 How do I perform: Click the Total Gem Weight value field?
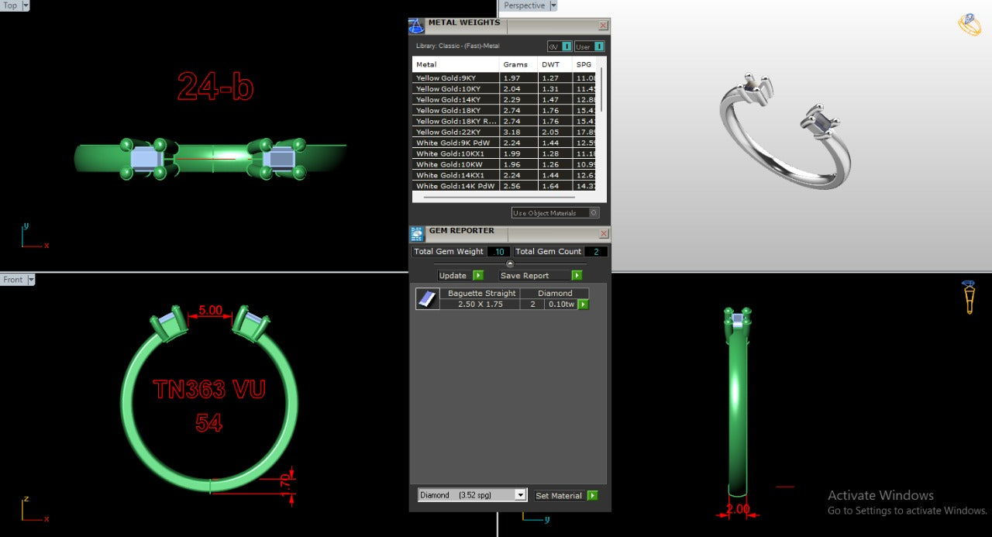click(499, 251)
